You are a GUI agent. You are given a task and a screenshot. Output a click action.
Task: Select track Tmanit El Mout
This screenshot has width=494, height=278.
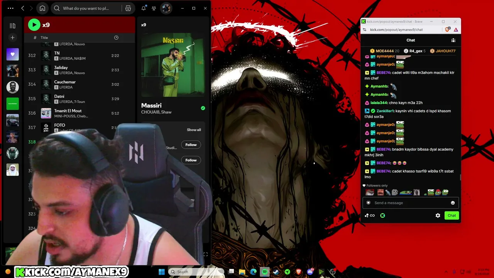80,113
